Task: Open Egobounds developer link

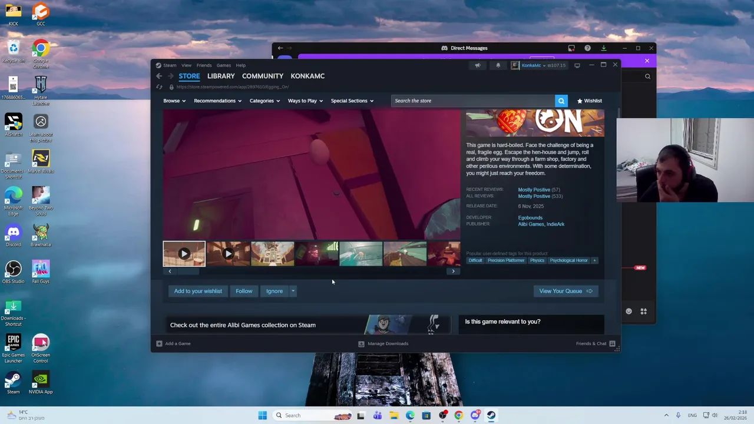Action: 530,218
